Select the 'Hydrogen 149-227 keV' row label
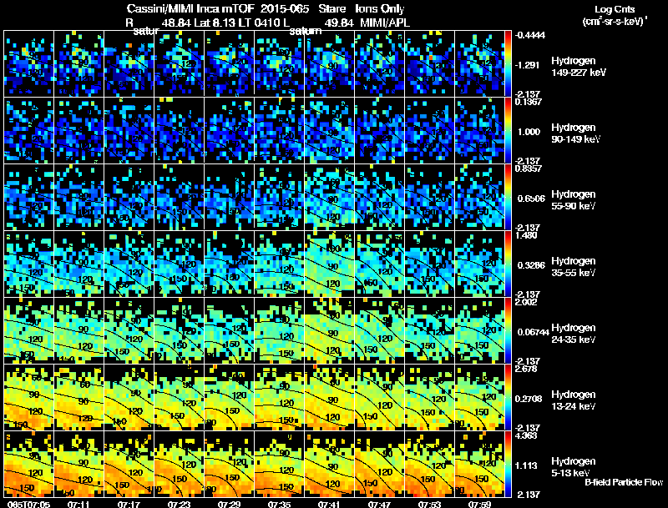Screen dimensions: 668x508 click(579, 67)
